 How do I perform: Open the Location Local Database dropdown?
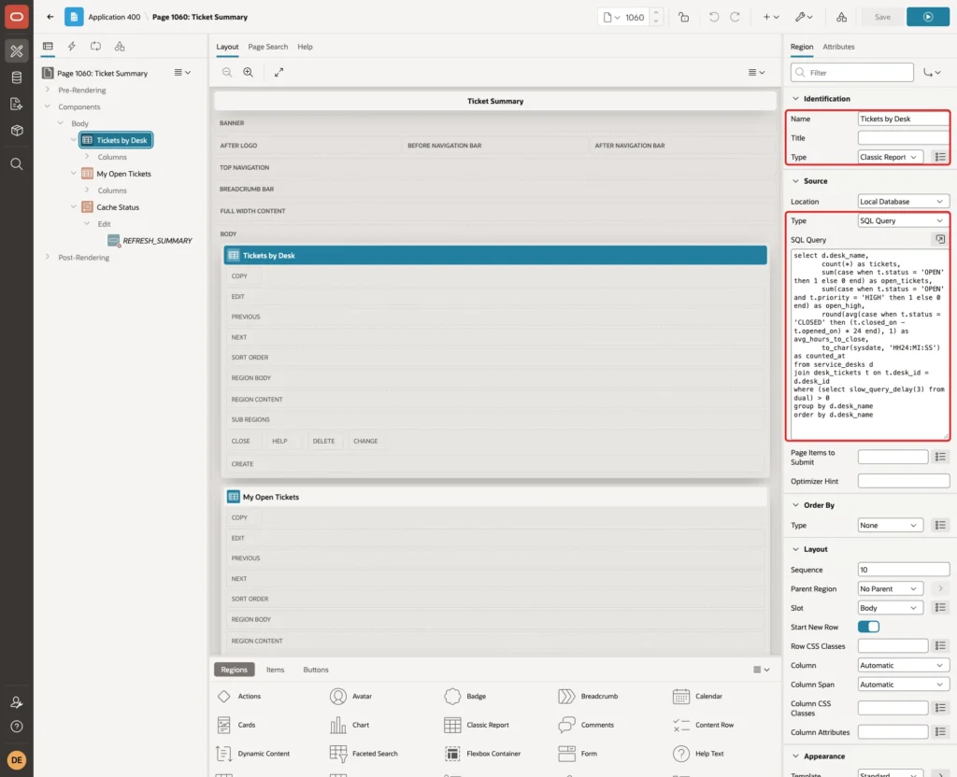point(904,202)
